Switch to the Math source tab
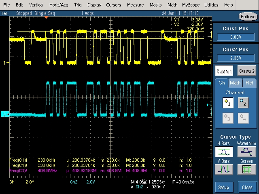The height and width of the screenshot is (194, 259). coord(235,83)
